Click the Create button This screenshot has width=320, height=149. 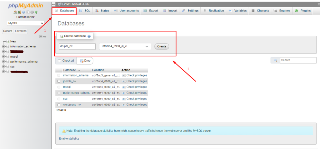point(162,46)
